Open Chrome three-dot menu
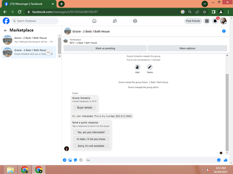The height and width of the screenshot is (174, 233). (x=228, y=12)
